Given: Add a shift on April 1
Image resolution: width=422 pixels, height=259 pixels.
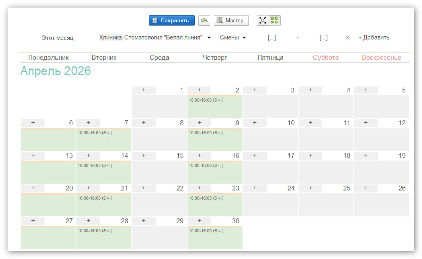Looking at the screenshot, I should pos(144,90).
